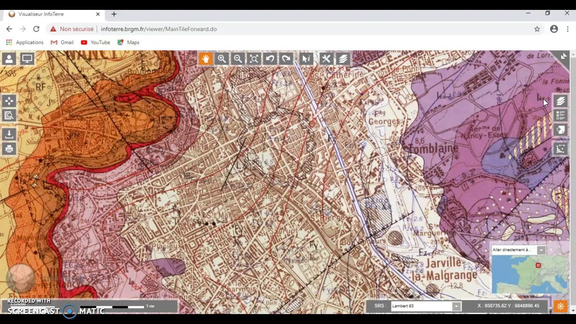
Task: Select the feature info query tool
Action: coord(306,58)
